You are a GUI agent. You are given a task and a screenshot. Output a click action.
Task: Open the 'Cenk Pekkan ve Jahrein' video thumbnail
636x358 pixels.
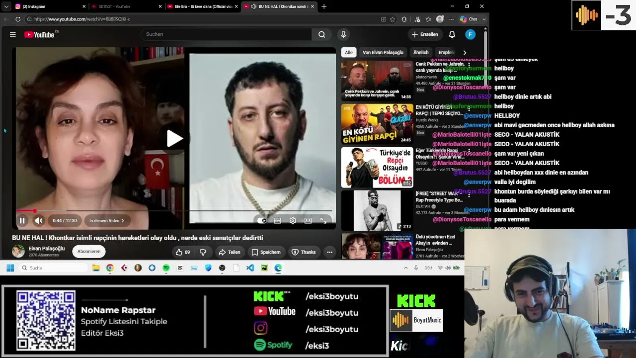(377, 81)
